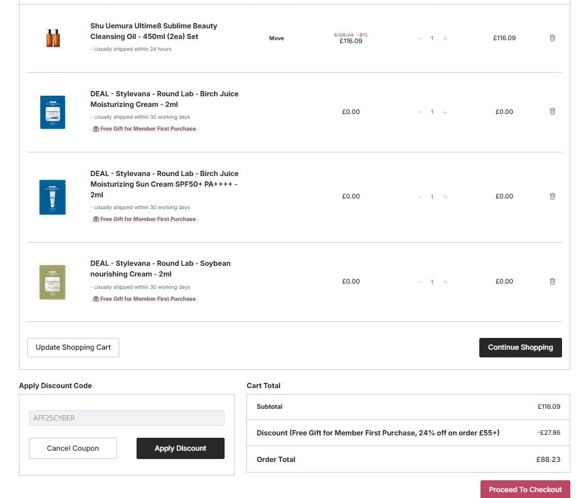Click Move link for Shu Uemura item

[x=276, y=38]
